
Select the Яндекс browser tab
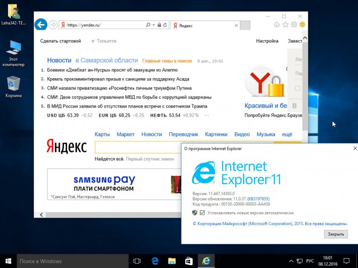205,25
